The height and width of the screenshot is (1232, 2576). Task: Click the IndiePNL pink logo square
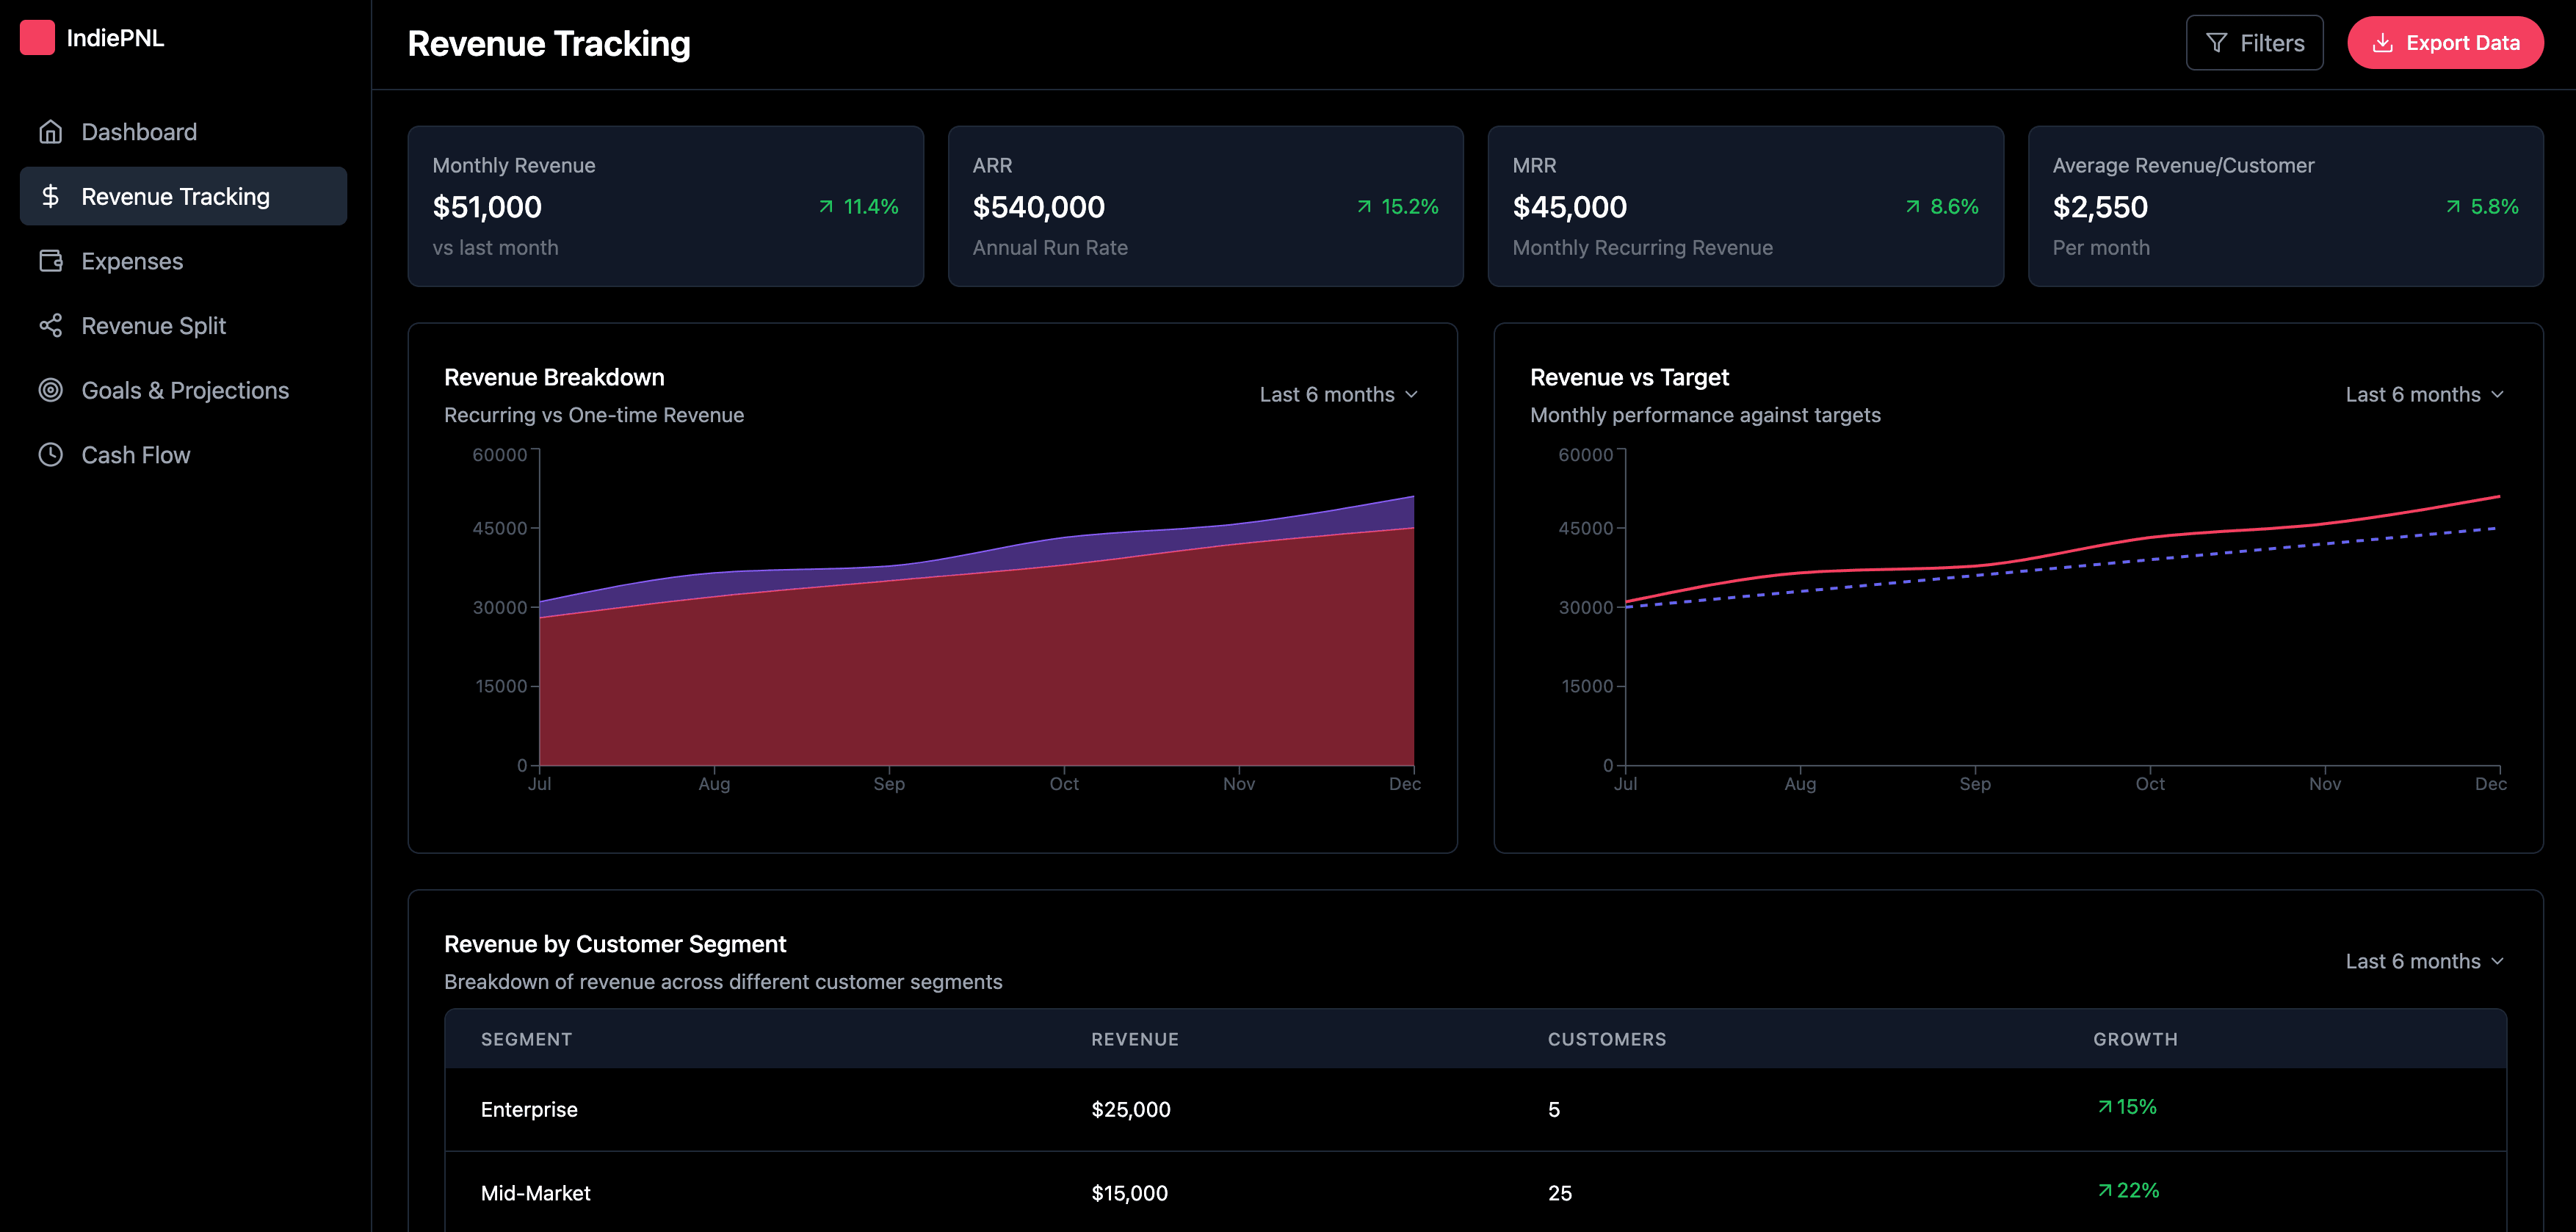pos(37,38)
